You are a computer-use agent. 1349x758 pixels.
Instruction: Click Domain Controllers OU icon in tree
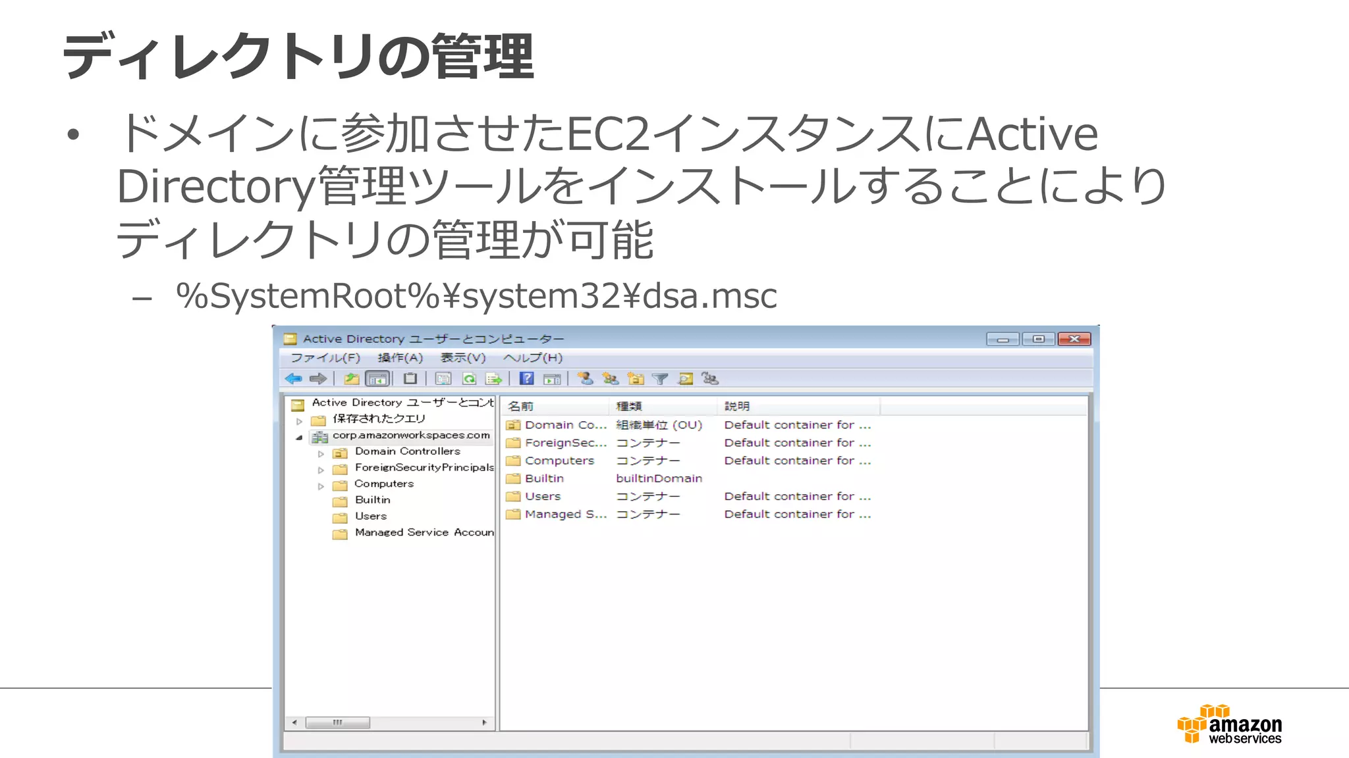pyautogui.click(x=340, y=453)
